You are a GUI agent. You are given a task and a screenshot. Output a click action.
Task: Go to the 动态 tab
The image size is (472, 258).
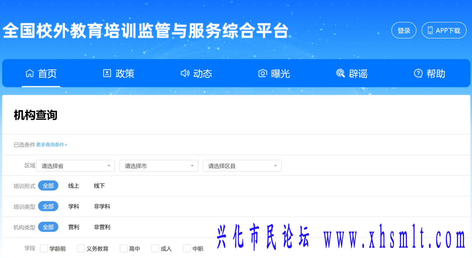(196, 73)
